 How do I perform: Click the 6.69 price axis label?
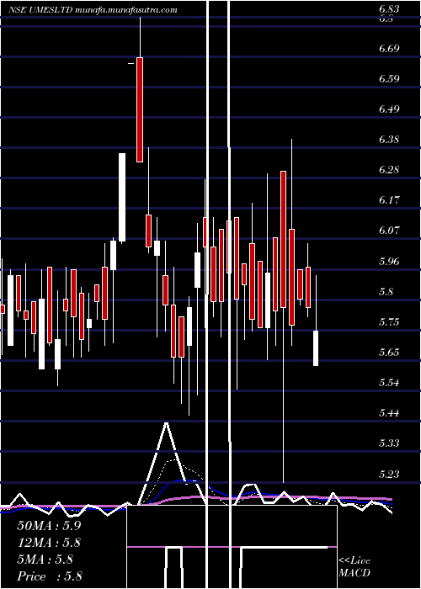[x=389, y=49]
